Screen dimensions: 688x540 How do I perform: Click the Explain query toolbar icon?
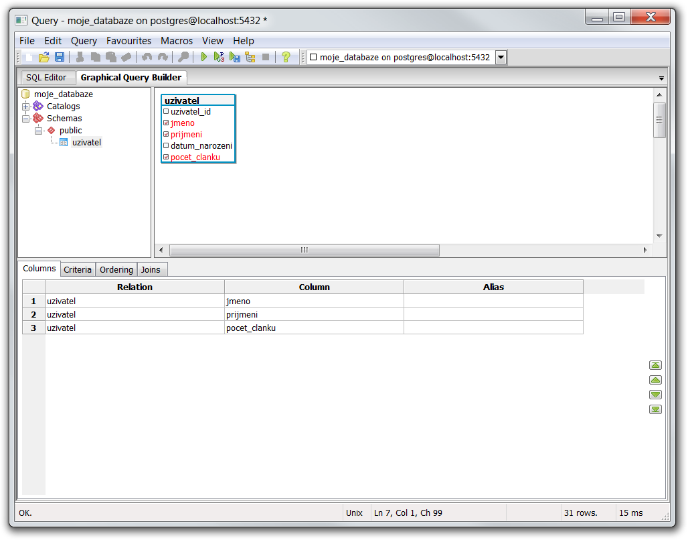point(250,58)
